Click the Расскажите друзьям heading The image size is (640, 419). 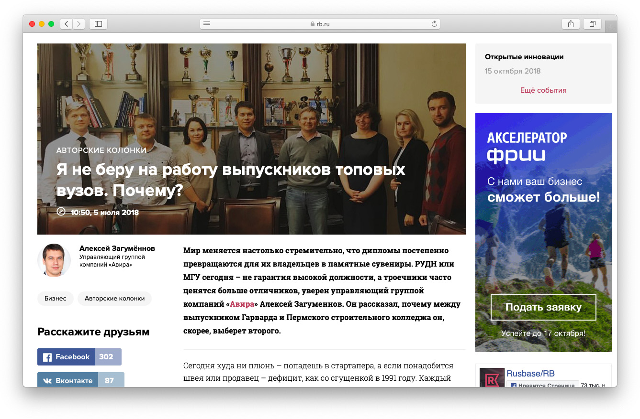click(x=93, y=332)
